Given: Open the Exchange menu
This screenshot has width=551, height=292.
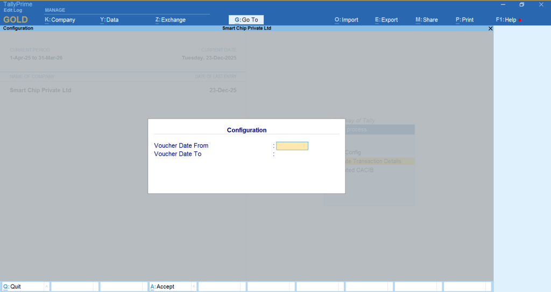Looking at the screenshot, I should point(170,20).
